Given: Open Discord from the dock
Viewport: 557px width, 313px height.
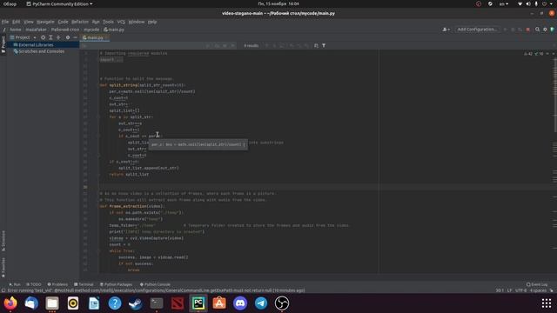Looking at the screenshot, I should [240, 303].
